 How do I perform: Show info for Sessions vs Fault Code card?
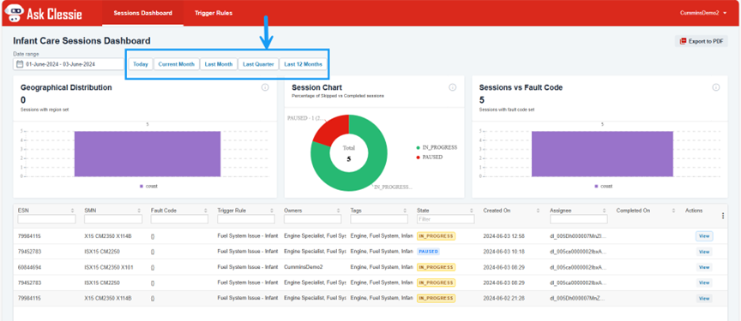(x=716, y=87)
